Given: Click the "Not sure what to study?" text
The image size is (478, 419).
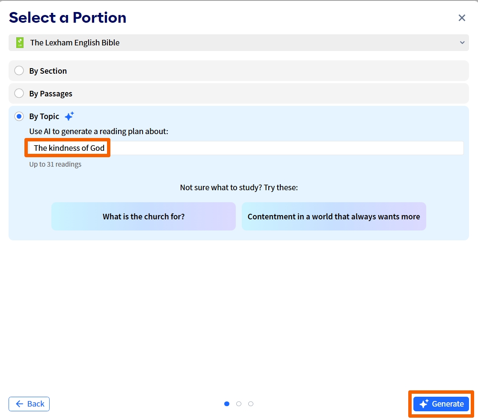Looking at the screenshot, I should point(221,187).
